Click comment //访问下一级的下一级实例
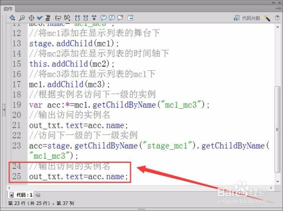Image resolution: width=283 pixels, height=211 pixels. click(x=83, y=136)
